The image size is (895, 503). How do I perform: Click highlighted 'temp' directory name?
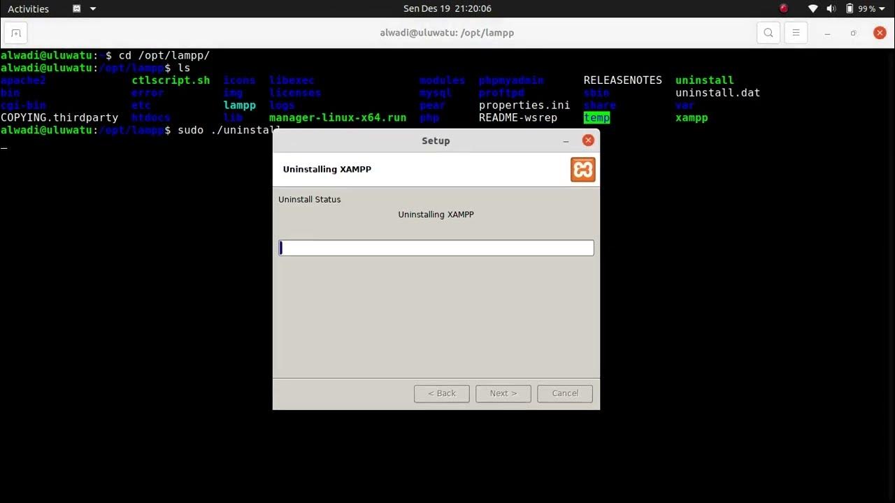pos(596,117)
